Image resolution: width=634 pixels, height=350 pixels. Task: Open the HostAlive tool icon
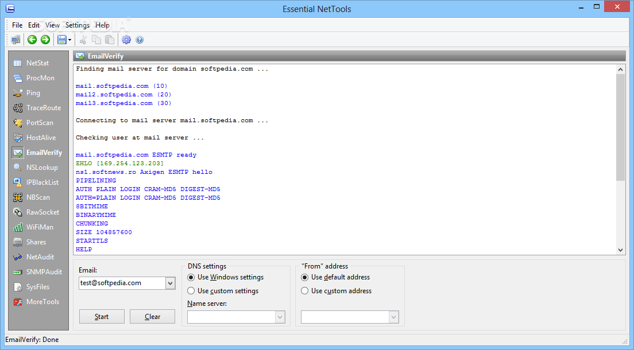click(18, 138)
